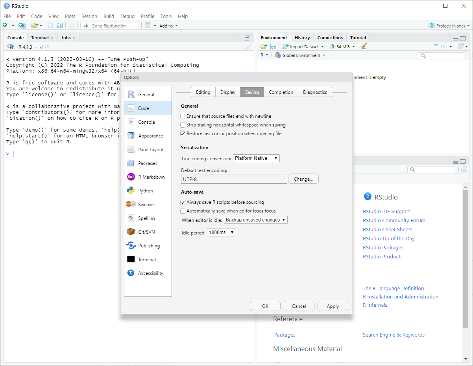Switch to the Diagnostics tab in Options

315,92
